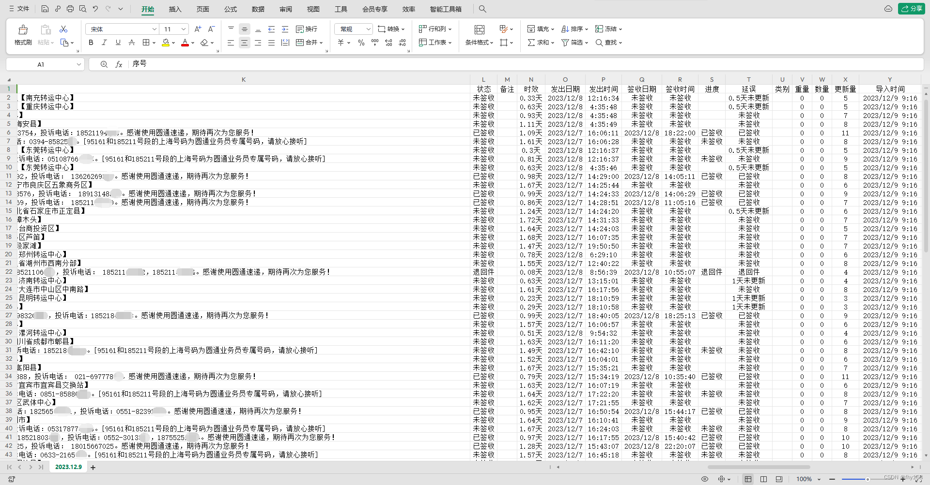This screenshot has width=930, height=485.
Task: Open the font size dropdown
Action: pos(183,29)
